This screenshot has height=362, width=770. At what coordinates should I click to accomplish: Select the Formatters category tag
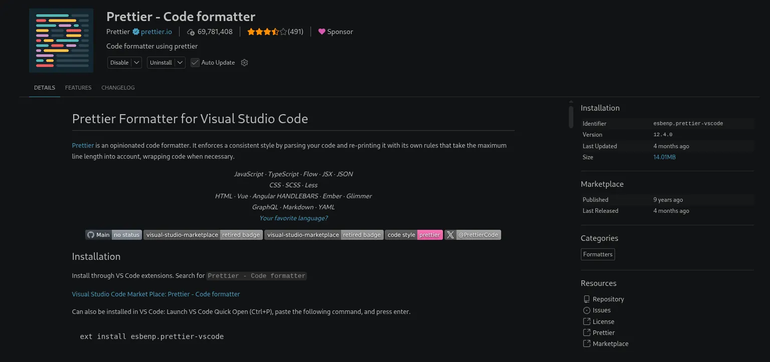(598, 254)
